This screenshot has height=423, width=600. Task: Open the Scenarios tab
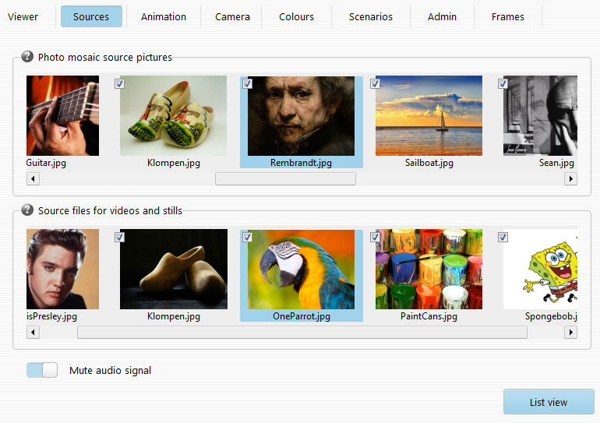[x=370, y=16]
